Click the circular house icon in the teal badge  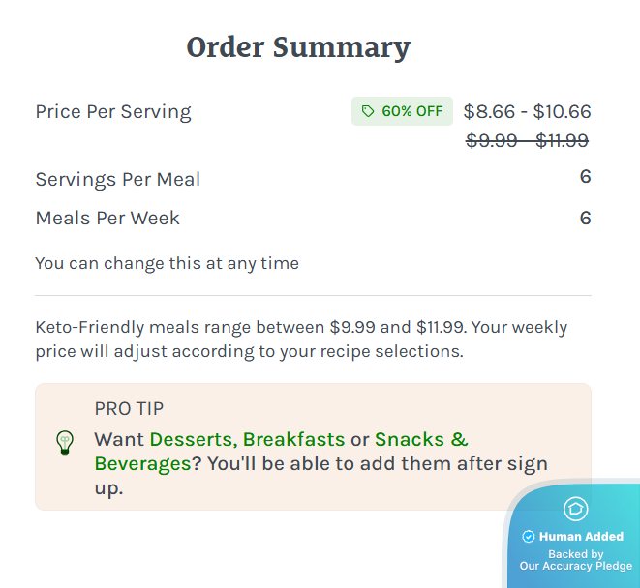point(576,509)
